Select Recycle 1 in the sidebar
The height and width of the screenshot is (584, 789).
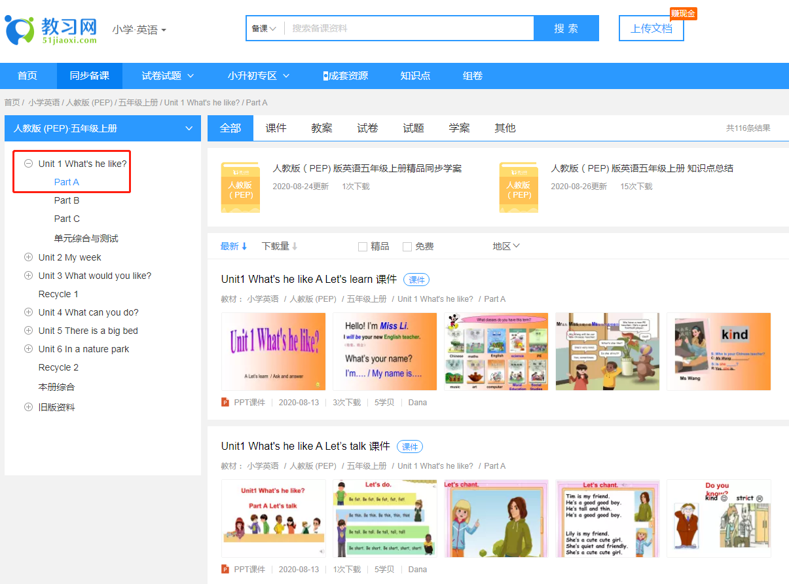[x=58, y=294]
